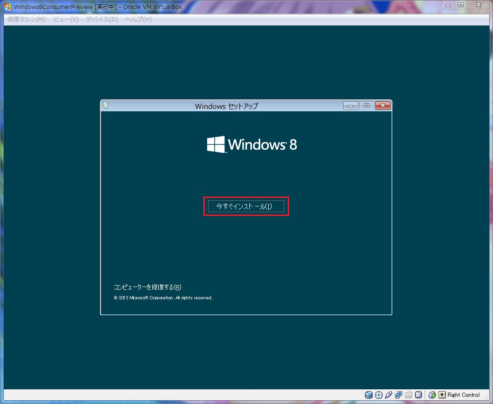The width and height of the screenshot is (493, 404).
Task: Open the 仮想マシン(M) menu
Action: click(27, 19)
